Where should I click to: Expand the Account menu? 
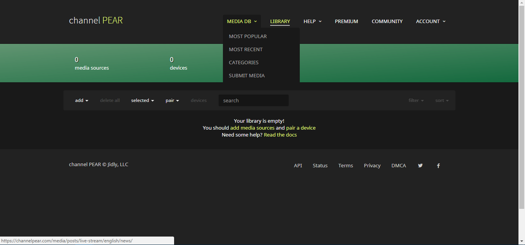pyautogui.click(x=430, y=22)
